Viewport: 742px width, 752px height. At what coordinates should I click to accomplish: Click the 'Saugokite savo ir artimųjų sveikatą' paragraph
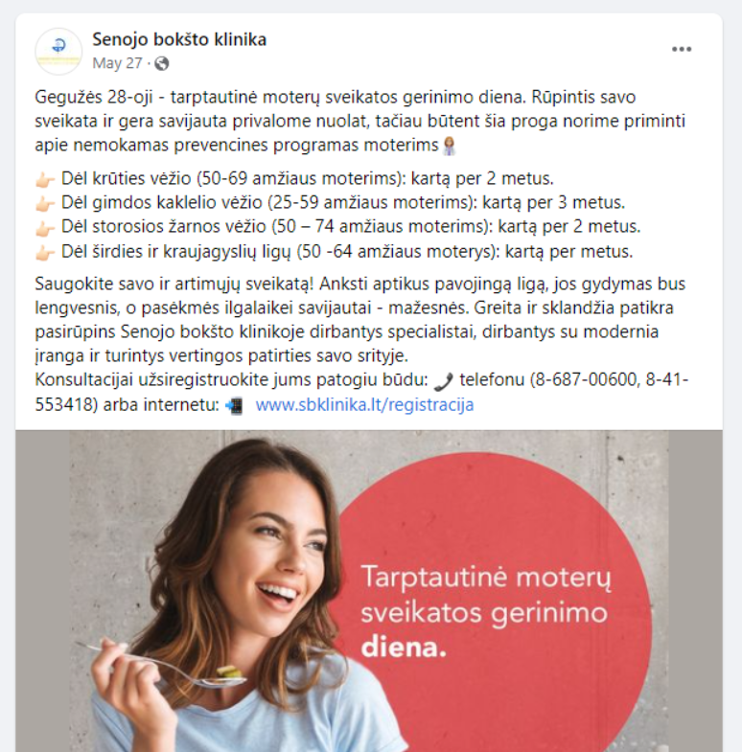coord(359,319)
